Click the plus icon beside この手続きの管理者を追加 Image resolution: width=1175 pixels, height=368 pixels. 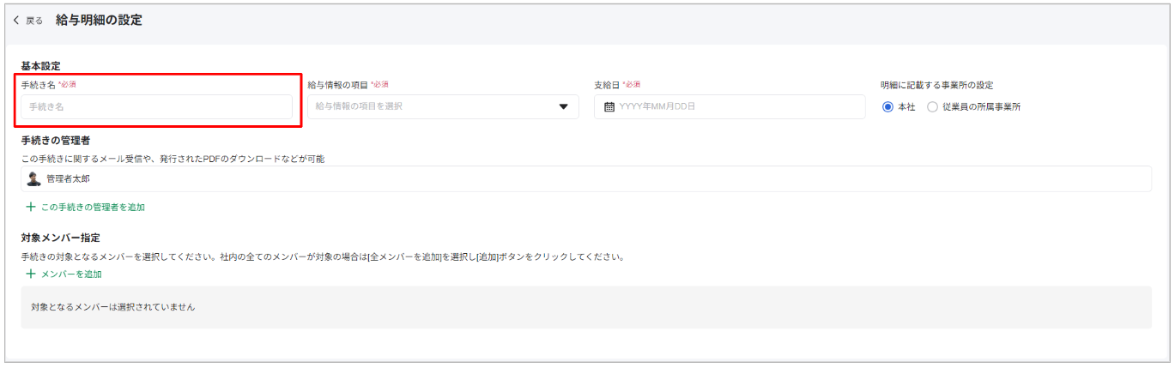pos(31,207)
